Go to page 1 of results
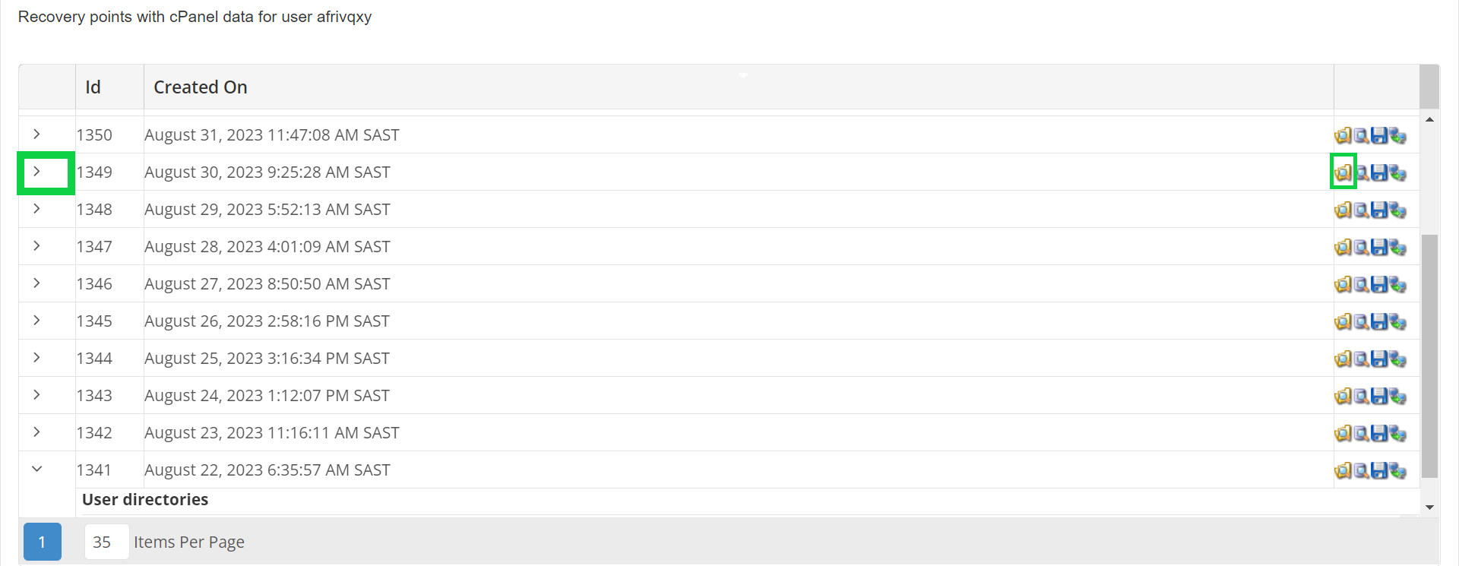This screenshot has width=1459, height=566. tap(42, 542)
